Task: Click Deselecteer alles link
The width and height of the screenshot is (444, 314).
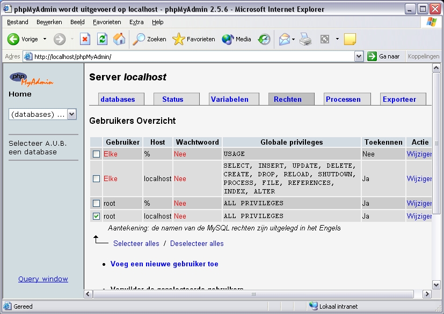Action: [197, 243]
